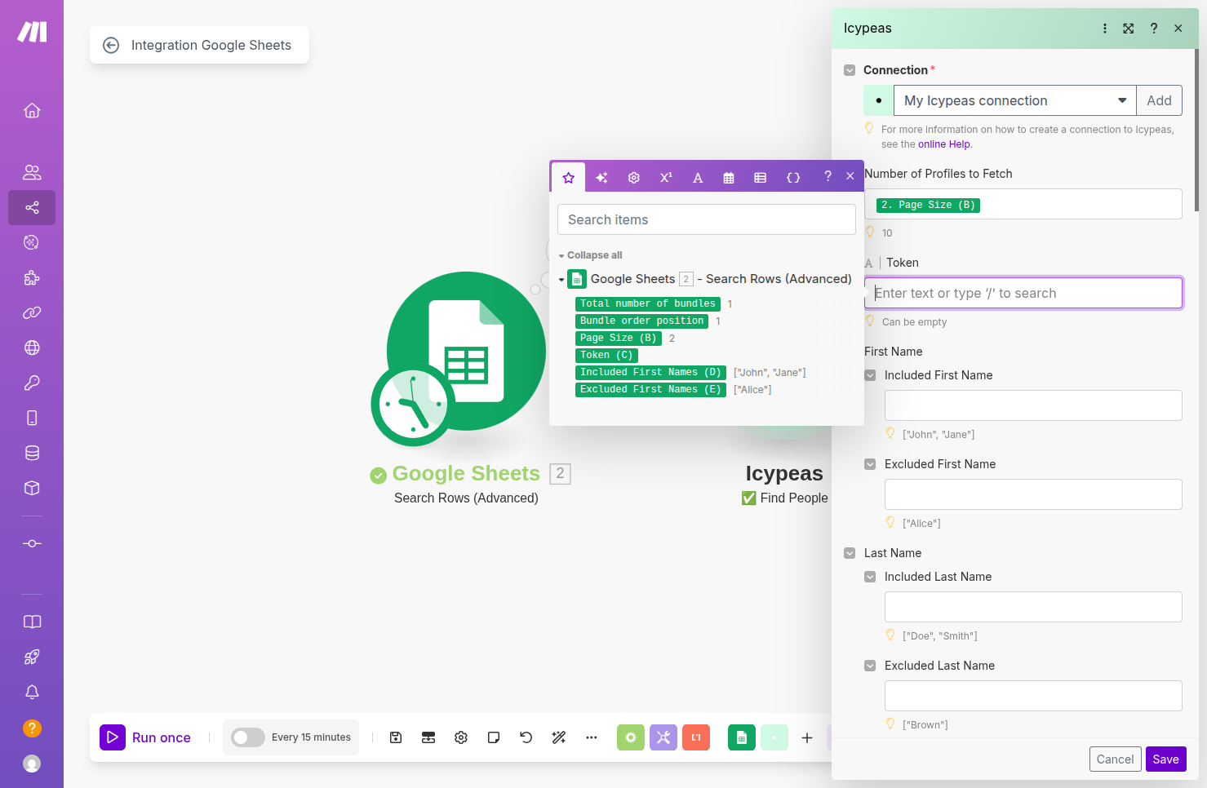
Task: Click the magic wand auto-align icon
Action: click(x=559, y=737)
